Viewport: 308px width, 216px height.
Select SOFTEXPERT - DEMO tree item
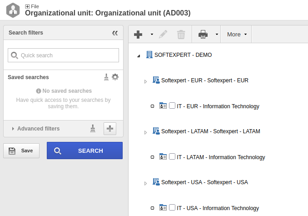(183, 55)
